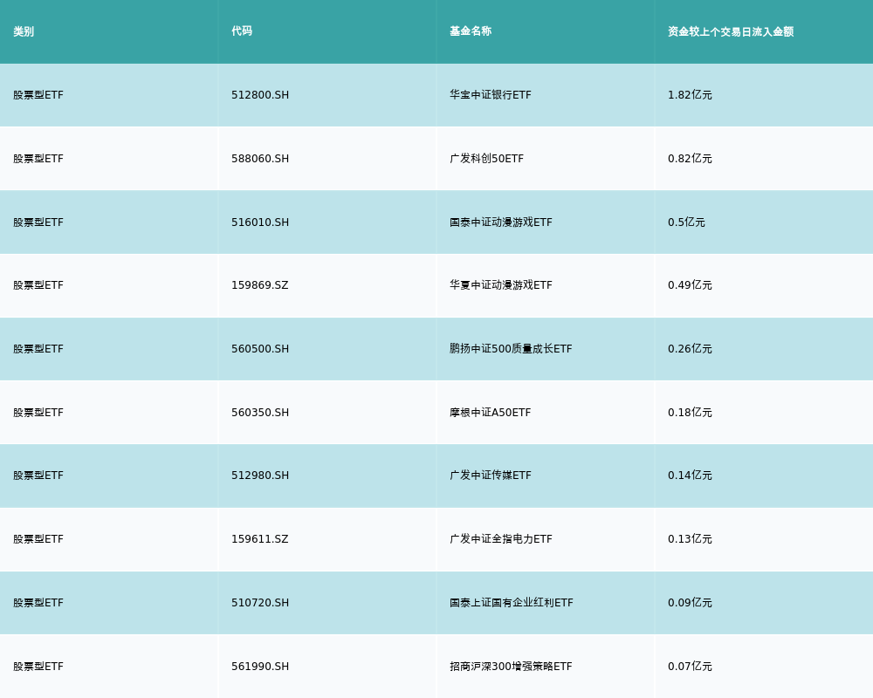Viewport: 873px width, 698px height.
Task: Click the 0.5亿元 inflow amount cell
Action: (x=686, y=222)
